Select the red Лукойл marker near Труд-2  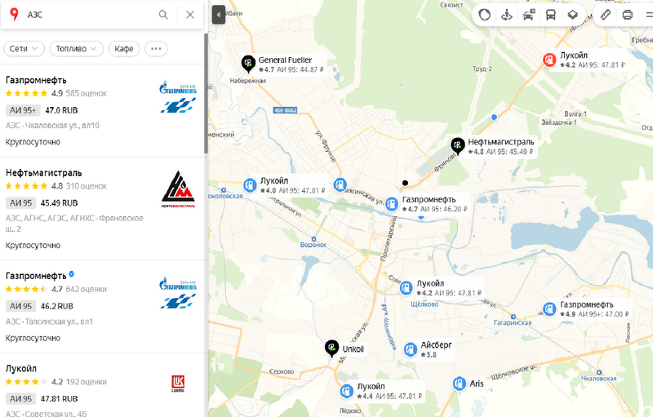pos(549,60)
